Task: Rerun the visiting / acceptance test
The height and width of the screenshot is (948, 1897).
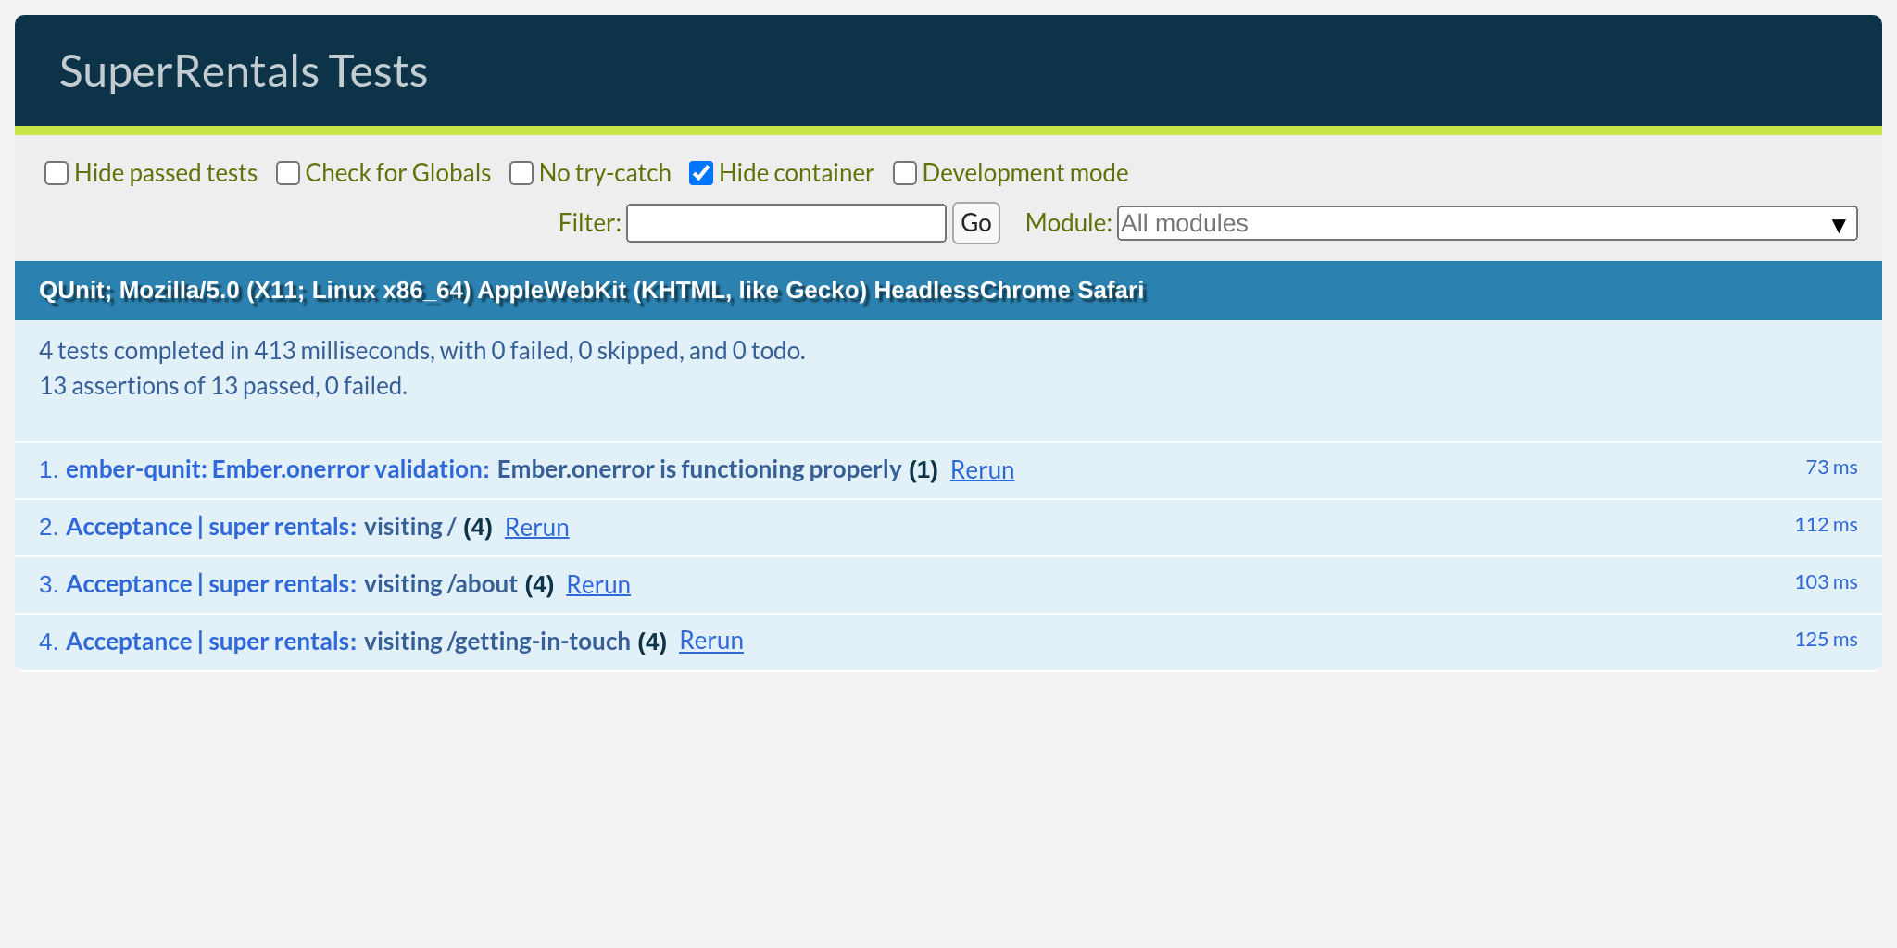Action: pyautogui.click(x=536, y=528)
